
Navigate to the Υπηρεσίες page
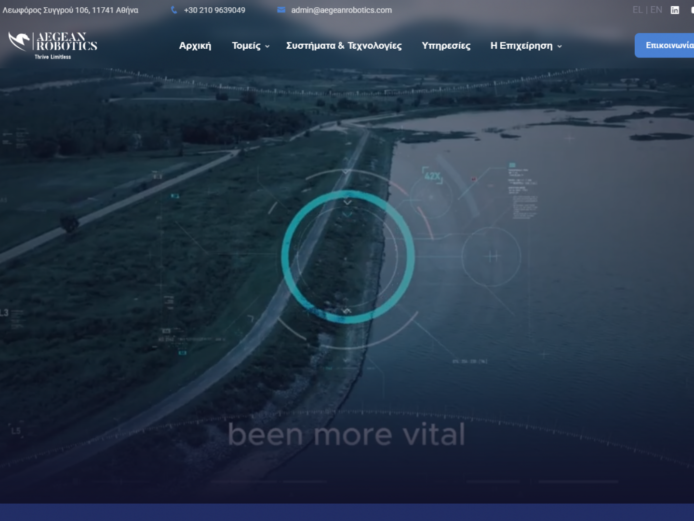click(446, 46)
